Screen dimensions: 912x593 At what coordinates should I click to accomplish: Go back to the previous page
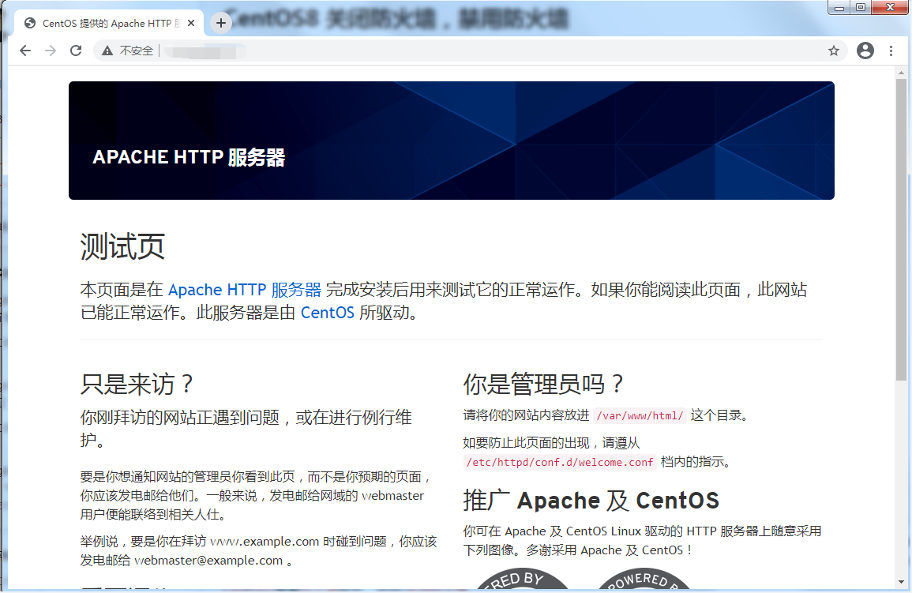click(25, 51)
